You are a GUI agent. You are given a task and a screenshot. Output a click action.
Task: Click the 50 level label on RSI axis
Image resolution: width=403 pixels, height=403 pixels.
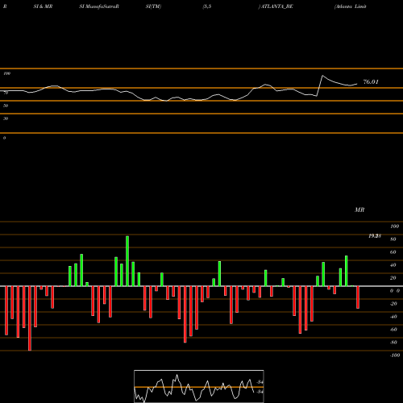coord(6,106)
